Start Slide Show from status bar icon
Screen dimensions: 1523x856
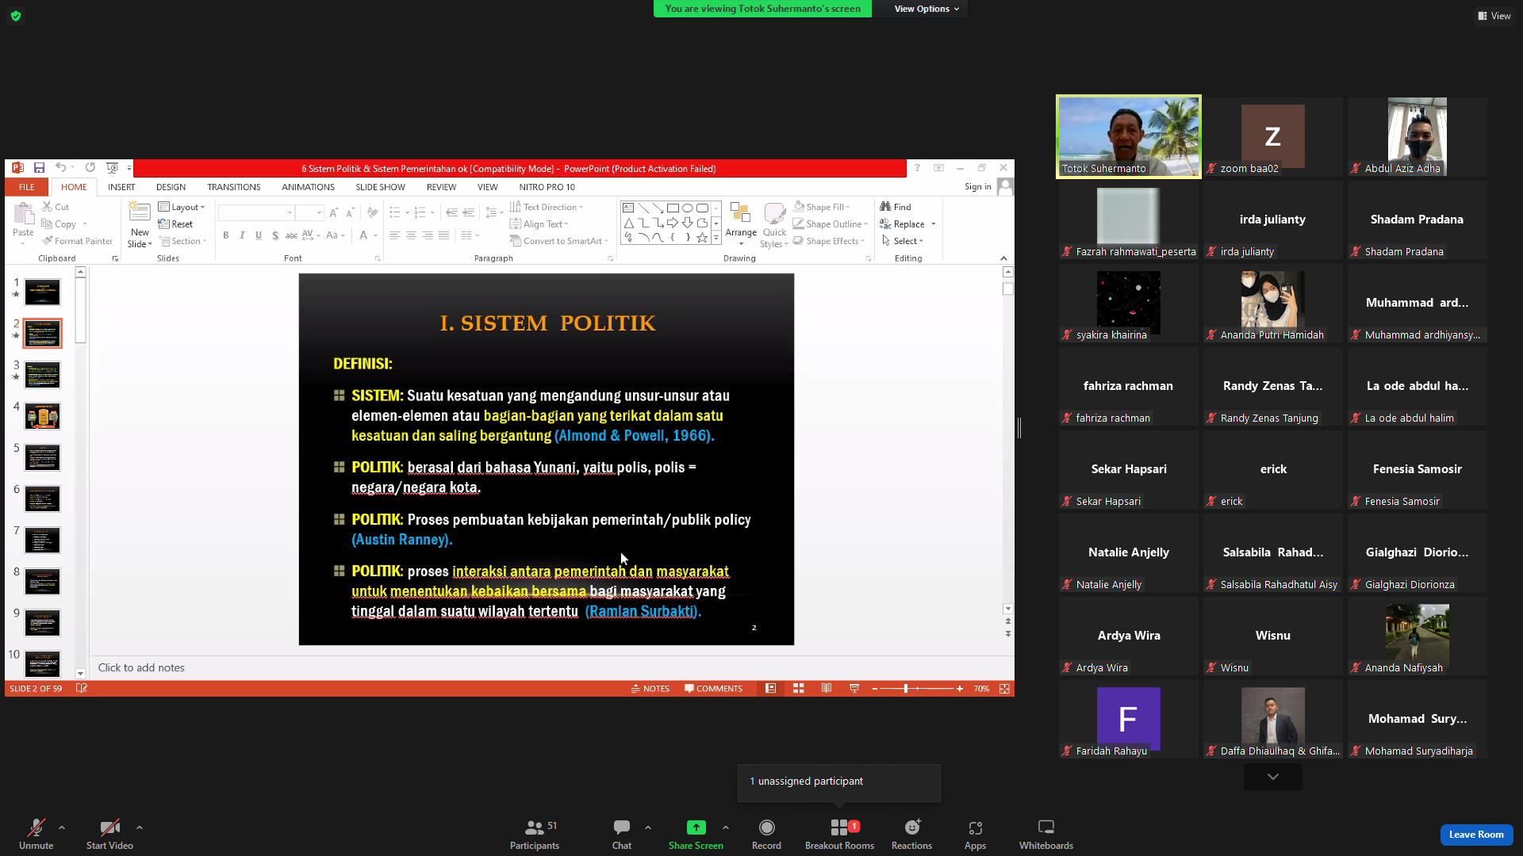point(854,689)
